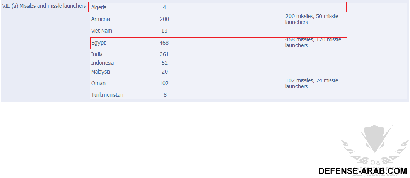Click the Missiles and missile launchers category heading

coord(44,6)
